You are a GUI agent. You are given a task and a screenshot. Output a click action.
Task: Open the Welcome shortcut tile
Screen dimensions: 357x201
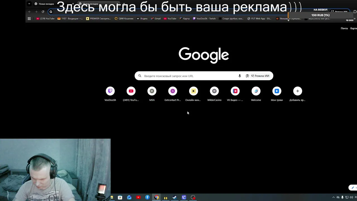pyautogui.click(x=256, y=94)
